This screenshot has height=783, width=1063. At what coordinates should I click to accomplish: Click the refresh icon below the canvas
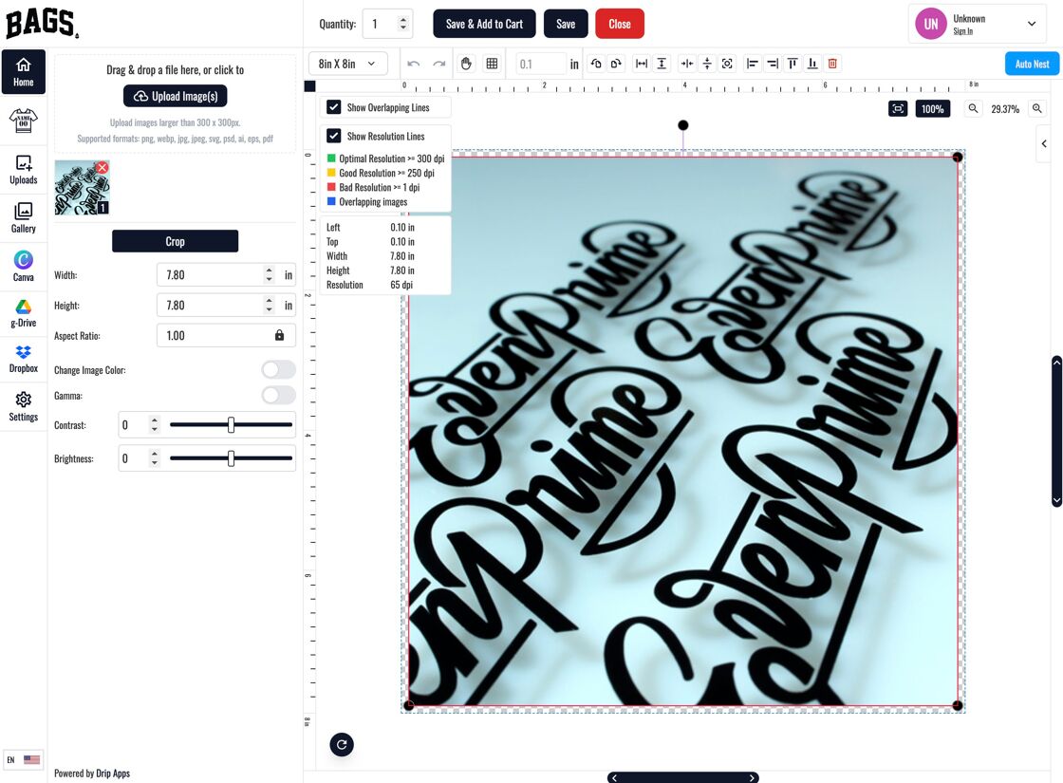coord(342,744)
